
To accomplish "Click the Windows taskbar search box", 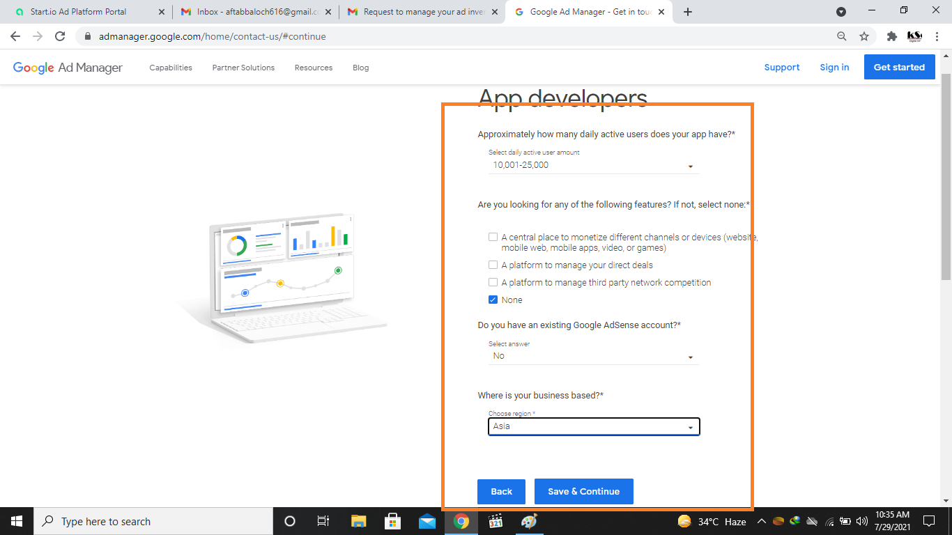I will pyautogui.click(x=153, y=521).
